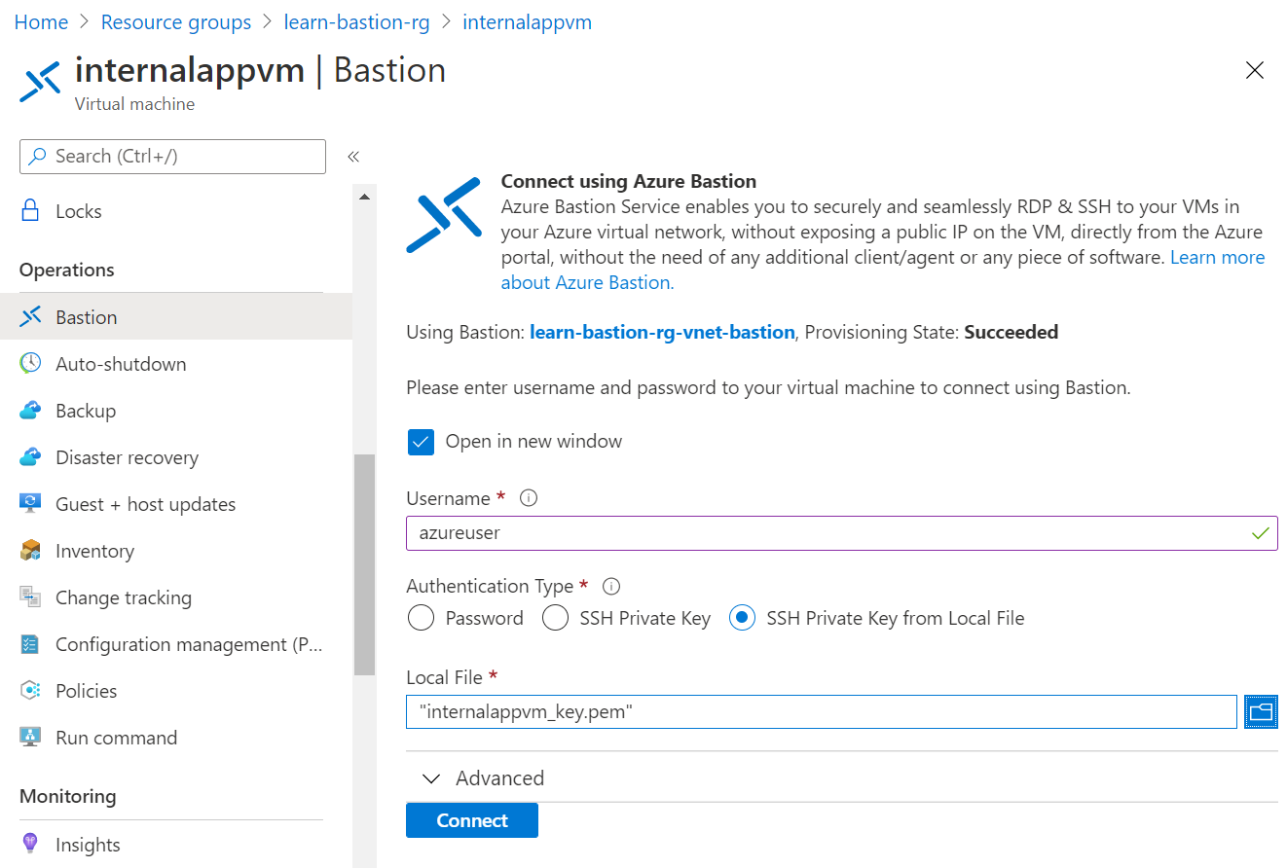Go to Resource groups breadcrumb

pos(176,22)
